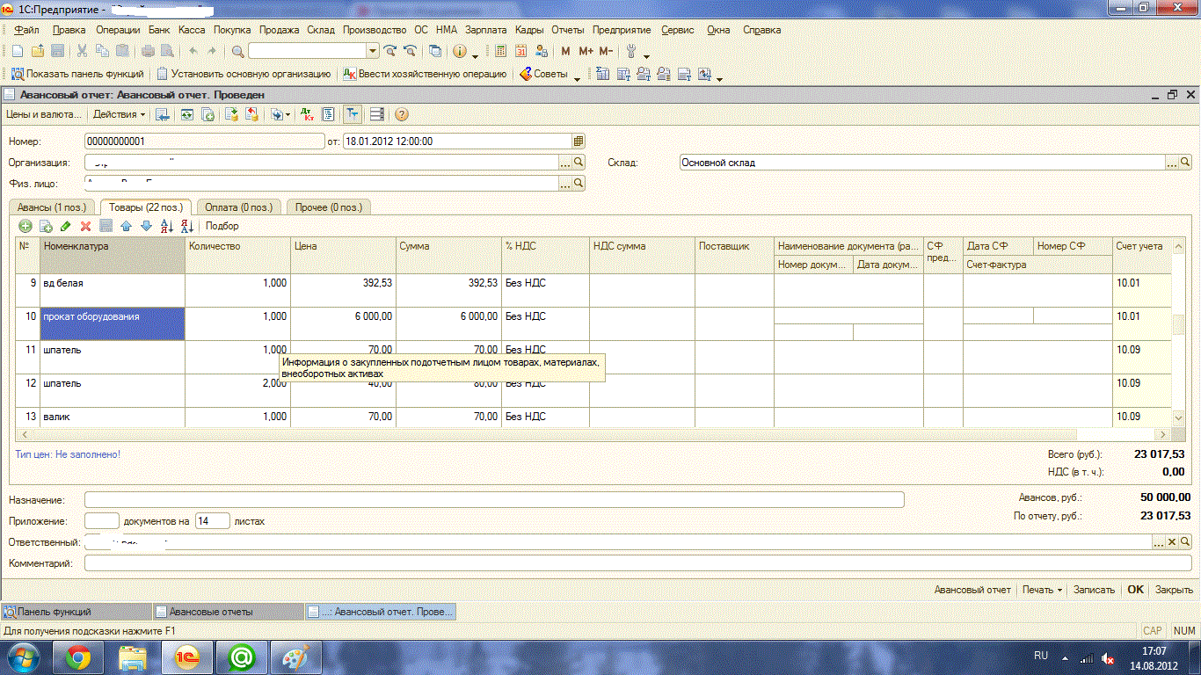Open the ellipsis selector for Склад

(1172, 163)
